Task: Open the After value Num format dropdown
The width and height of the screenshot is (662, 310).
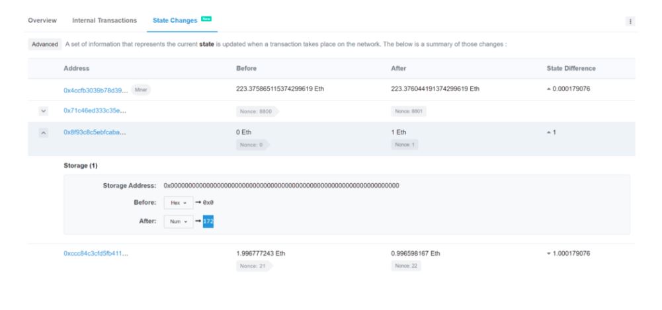Action: click(x=179, y=221)
